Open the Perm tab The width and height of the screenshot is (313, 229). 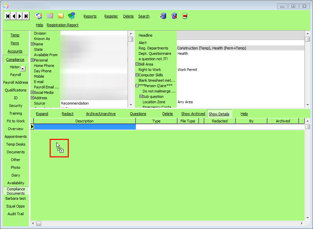coord(15,43)
